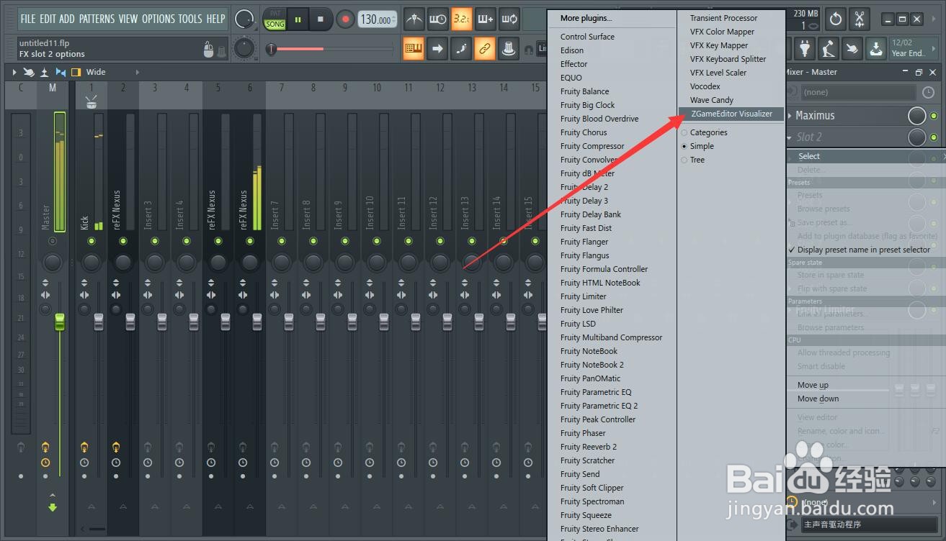Choose ZGameEditor Visualizer from plugin list
946x541 pixels.
[731, 114]
